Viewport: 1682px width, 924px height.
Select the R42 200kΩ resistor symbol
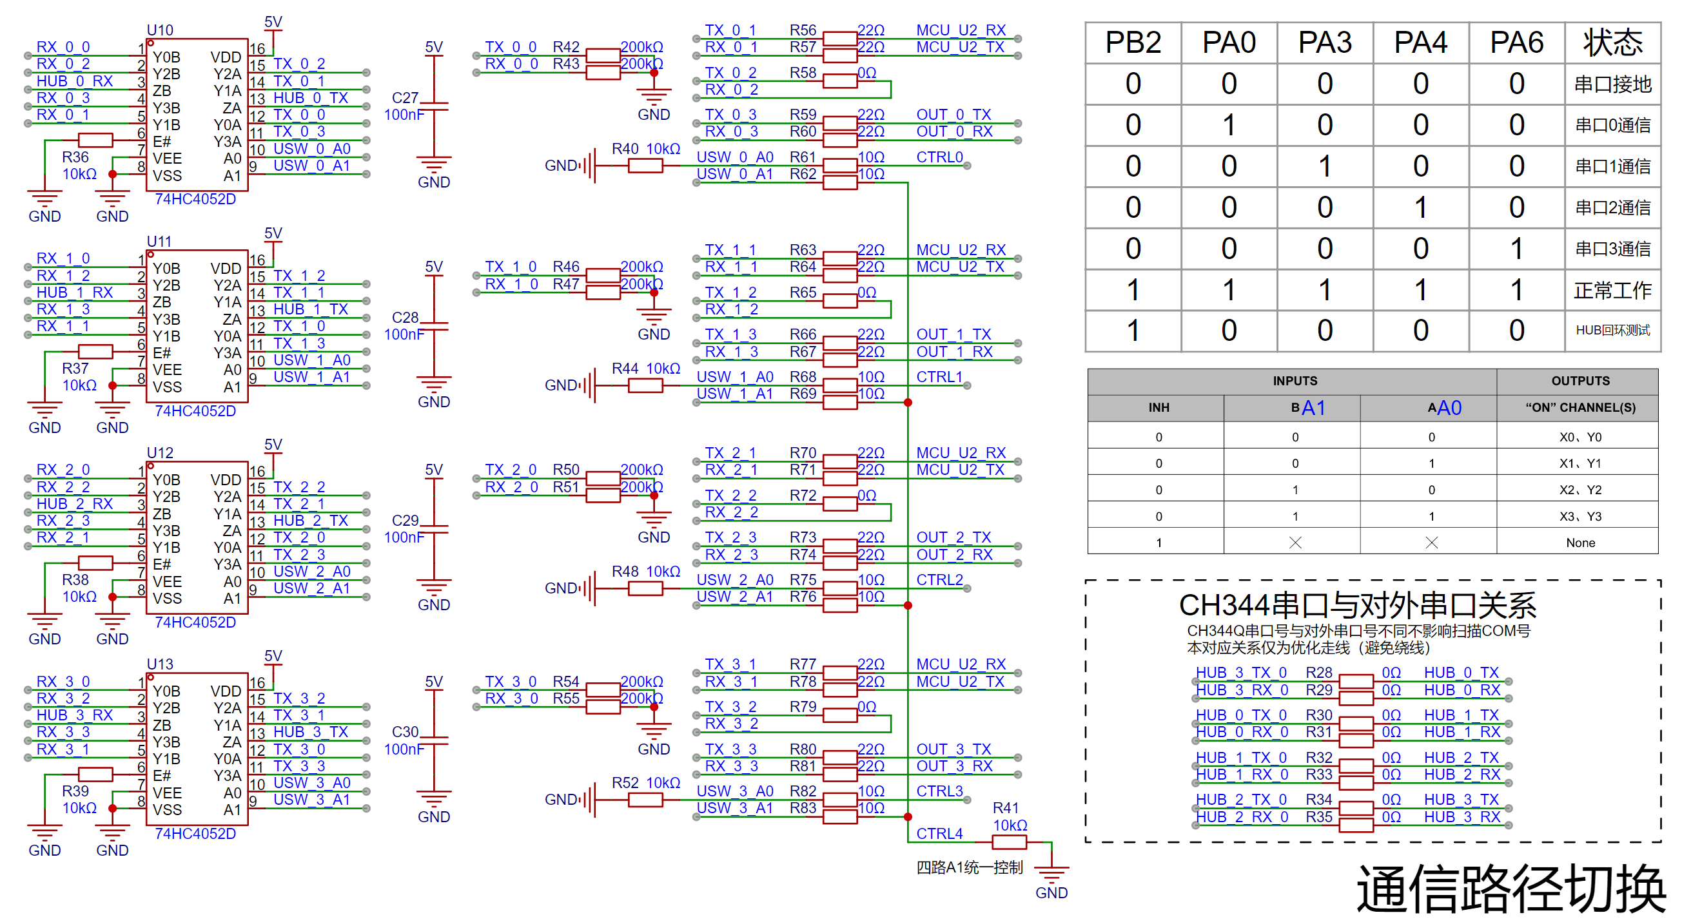pos(603,55)
